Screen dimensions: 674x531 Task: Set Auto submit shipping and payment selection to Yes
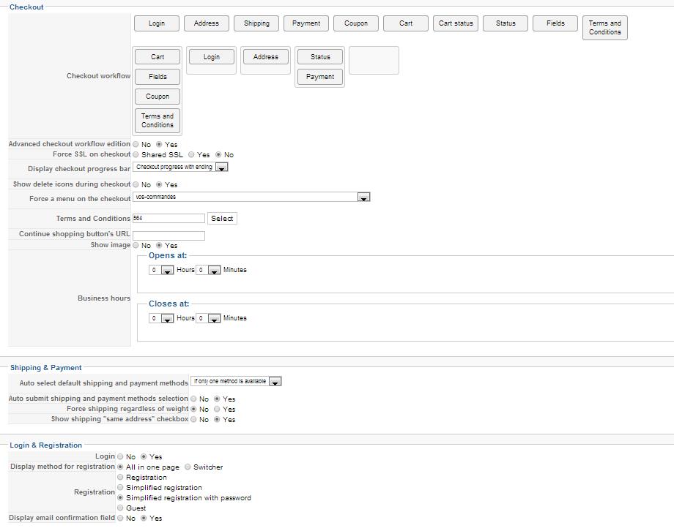point(217,399)
